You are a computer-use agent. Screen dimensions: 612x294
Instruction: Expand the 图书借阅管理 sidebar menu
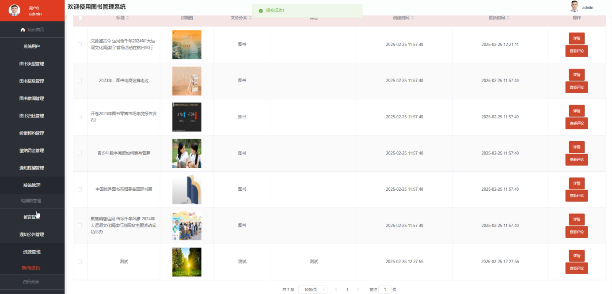point(32,98)
